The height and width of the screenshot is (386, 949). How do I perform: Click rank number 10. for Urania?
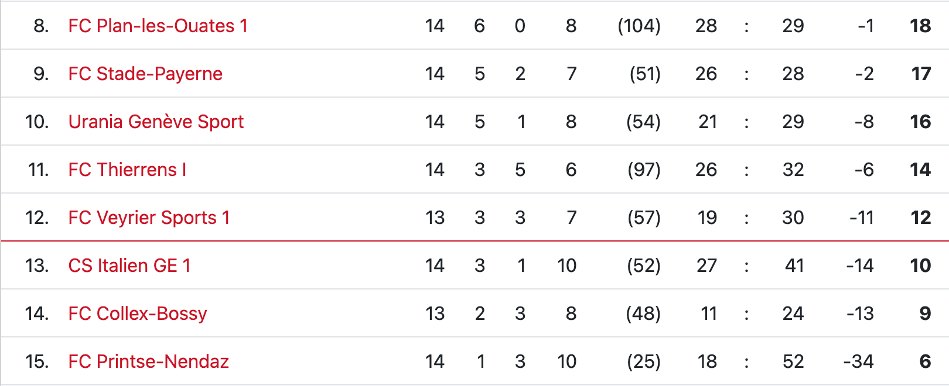[x=37, y=122]
